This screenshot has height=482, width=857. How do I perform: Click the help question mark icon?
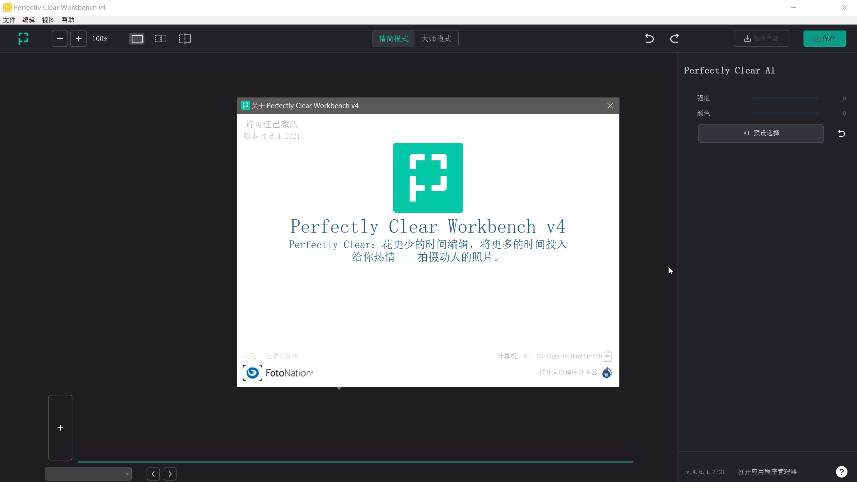pyautogui.click(x=841, y=471)
